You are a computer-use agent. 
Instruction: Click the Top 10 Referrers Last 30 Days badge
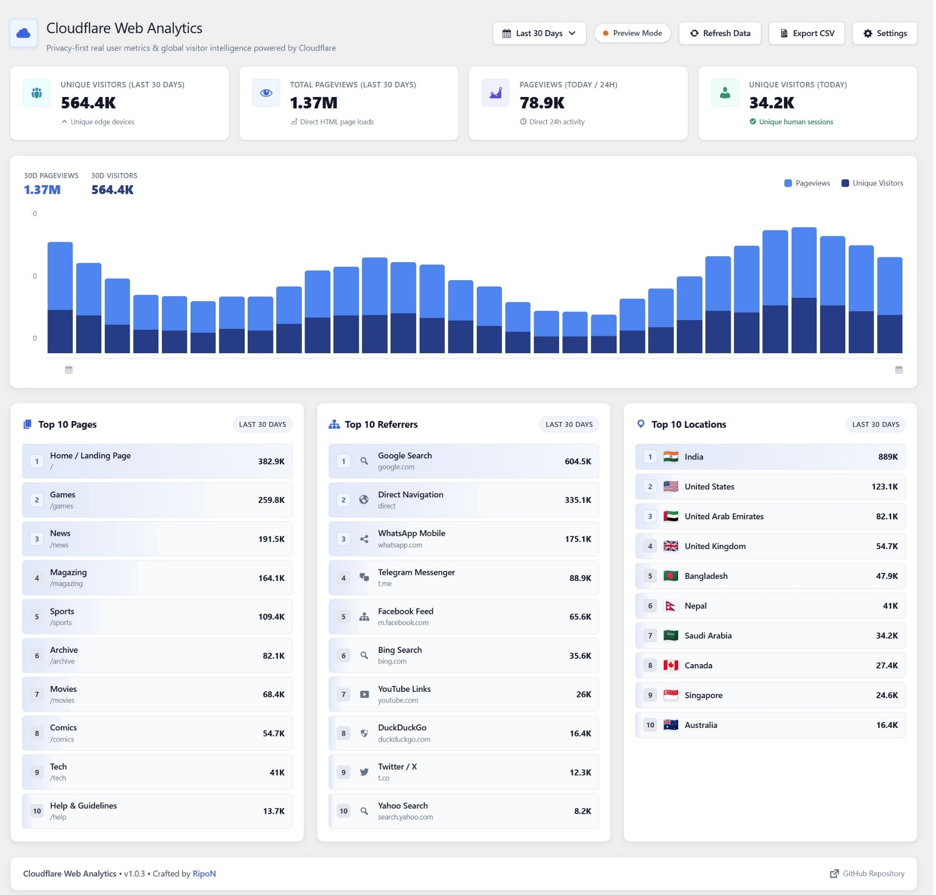[569, 424]
